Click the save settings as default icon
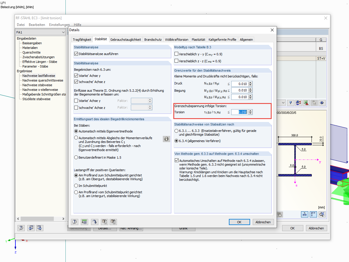Viewport: 349px width, 262px height. 113,222
